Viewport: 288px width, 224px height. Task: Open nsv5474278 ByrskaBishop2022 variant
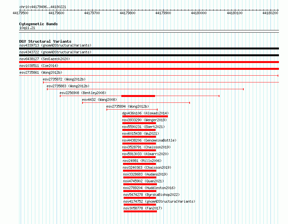click(151, 195)
